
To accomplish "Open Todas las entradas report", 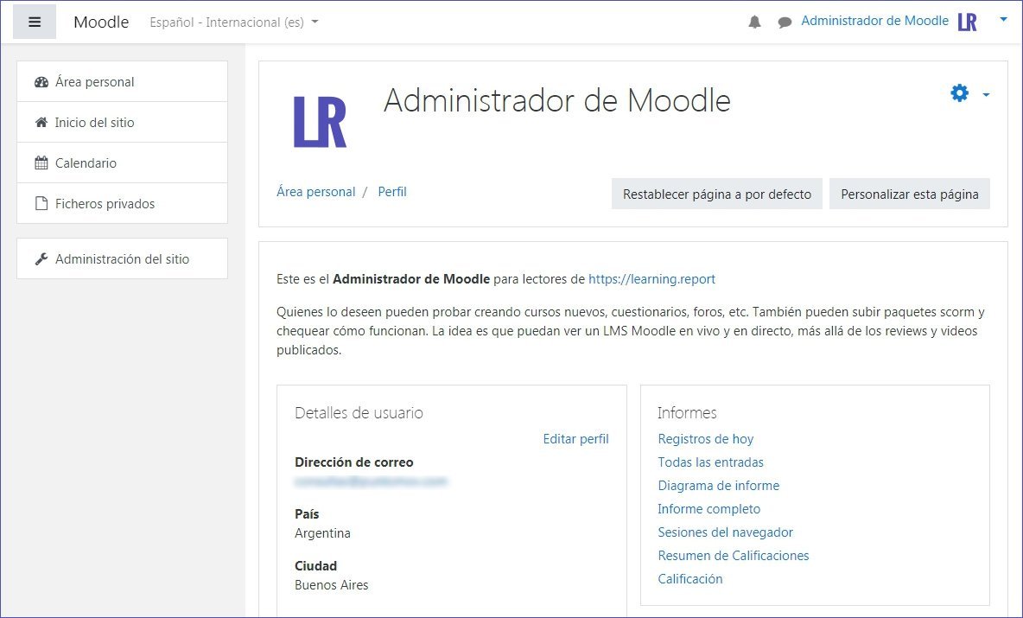I will (x=710, y=462).
